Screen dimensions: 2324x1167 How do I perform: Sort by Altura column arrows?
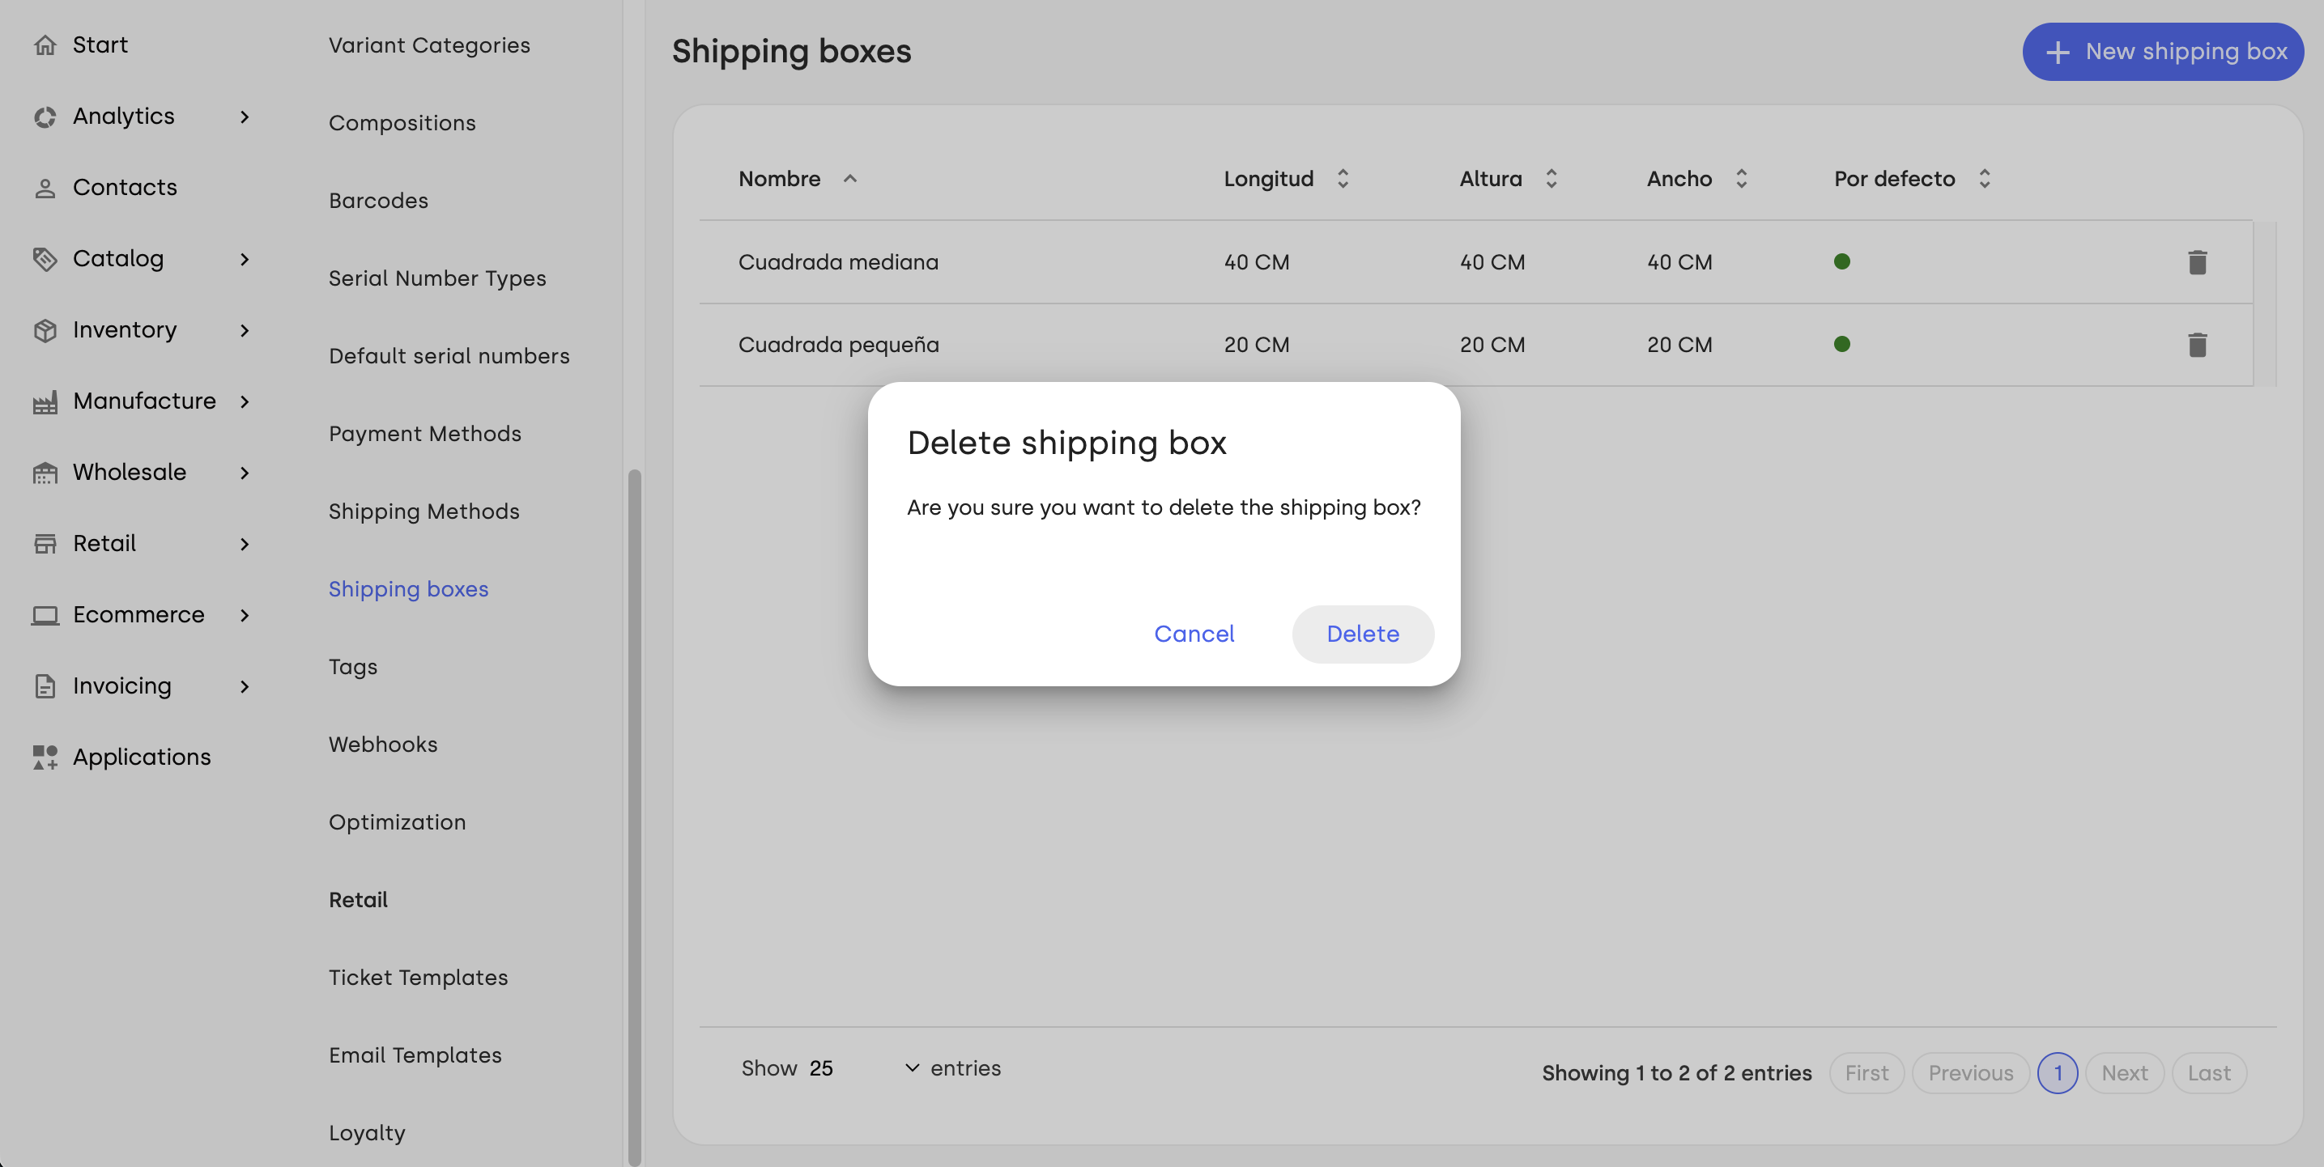point(1551,179)
